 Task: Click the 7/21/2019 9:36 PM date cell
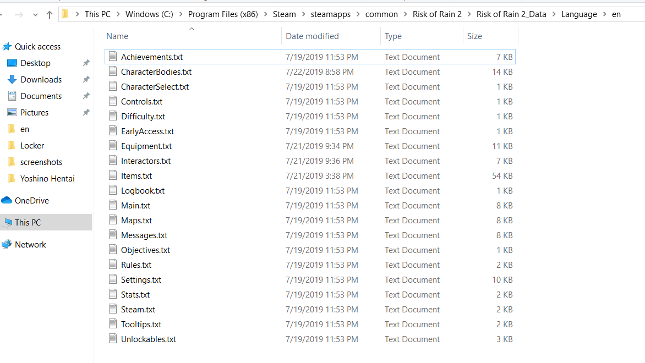pos(320,161)
